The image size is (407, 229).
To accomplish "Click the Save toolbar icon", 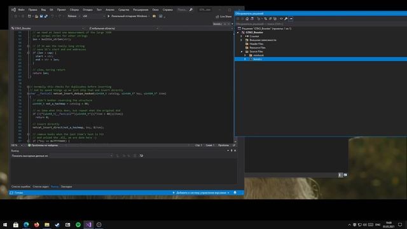I will click(x=41, y=16).
